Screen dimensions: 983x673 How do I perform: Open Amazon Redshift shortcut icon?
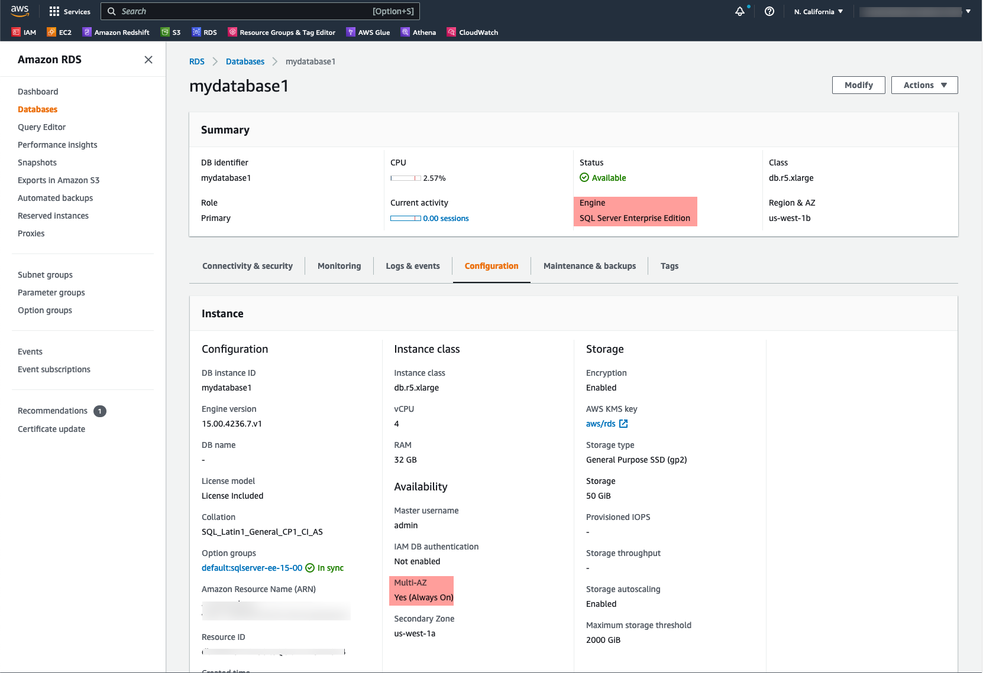[x=87, y=32]
